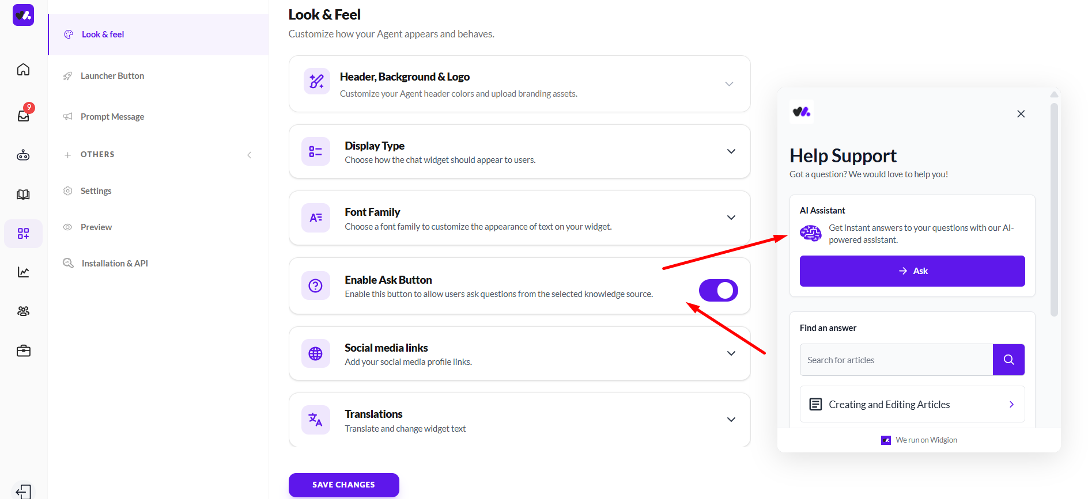Image resolution: width=1088 pixels, height=499 pixels.
Task: Collapse the OTHERS menu group
Action: [249, 155]
